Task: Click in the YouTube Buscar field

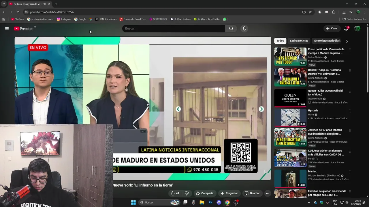Action: 174,28
